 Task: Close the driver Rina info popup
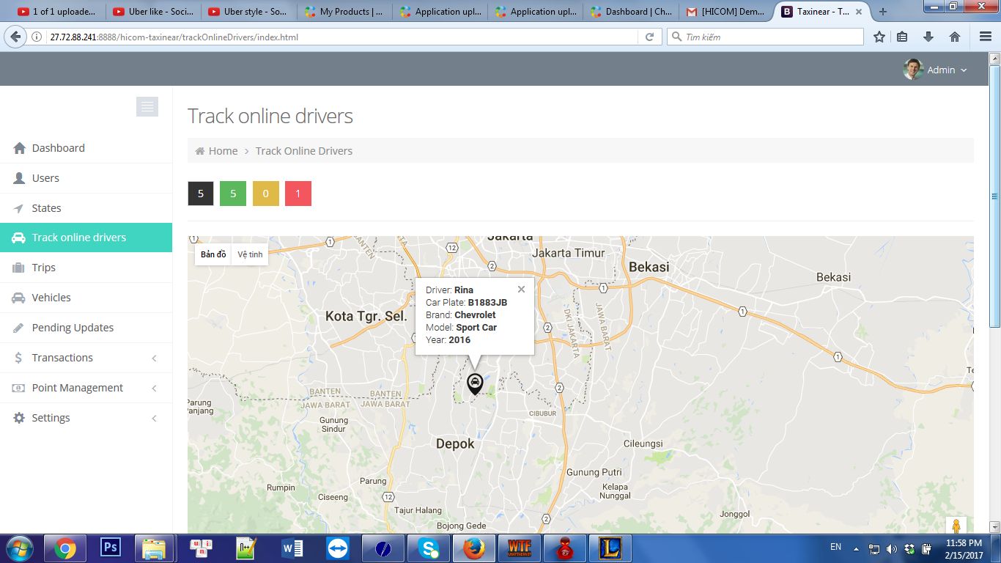point(521,290)
